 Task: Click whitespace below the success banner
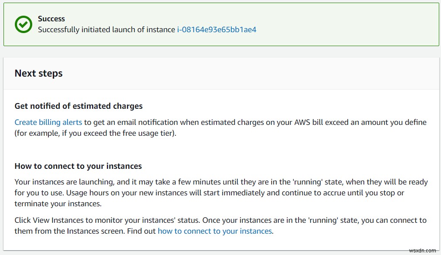[218, 51]
